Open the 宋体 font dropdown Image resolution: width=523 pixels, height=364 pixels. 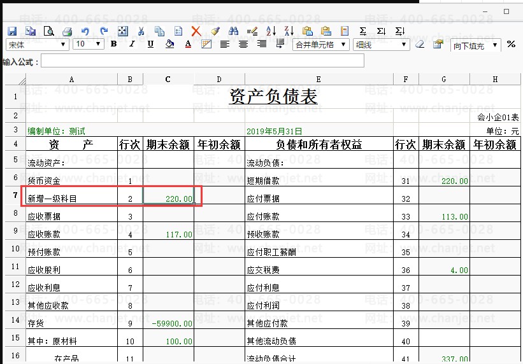(x=38, y=45)
